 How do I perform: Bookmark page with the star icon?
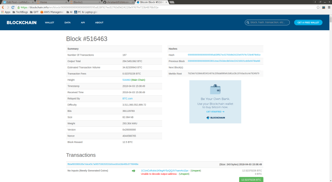point(318,7)
